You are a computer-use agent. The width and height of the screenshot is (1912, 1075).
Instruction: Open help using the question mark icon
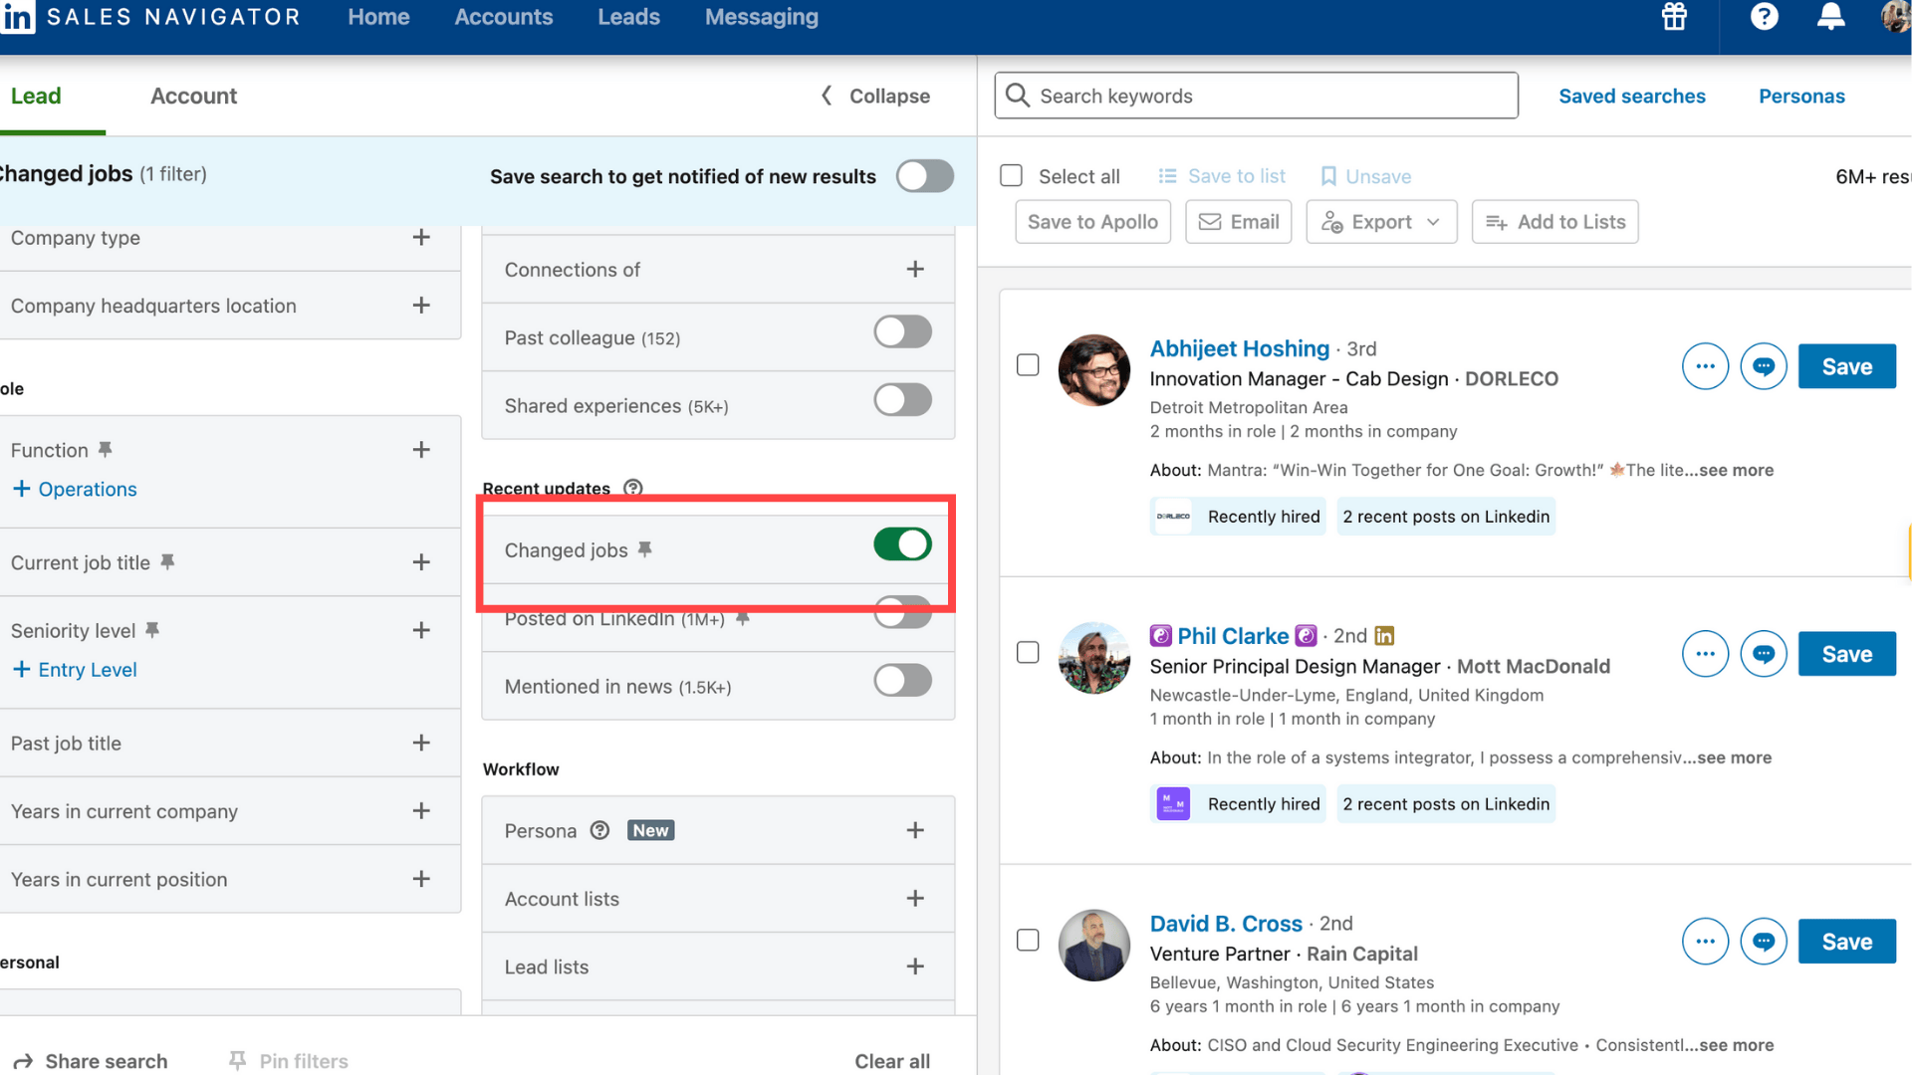(x=1764, y=17)
